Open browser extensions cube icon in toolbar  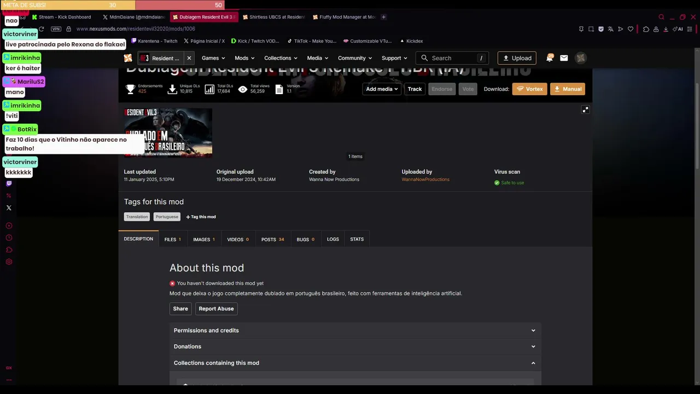tap(646, 29)
